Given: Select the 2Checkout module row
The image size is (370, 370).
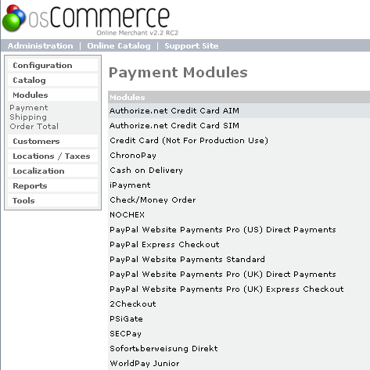Looking at the screenshot, I should click(239, 304).
